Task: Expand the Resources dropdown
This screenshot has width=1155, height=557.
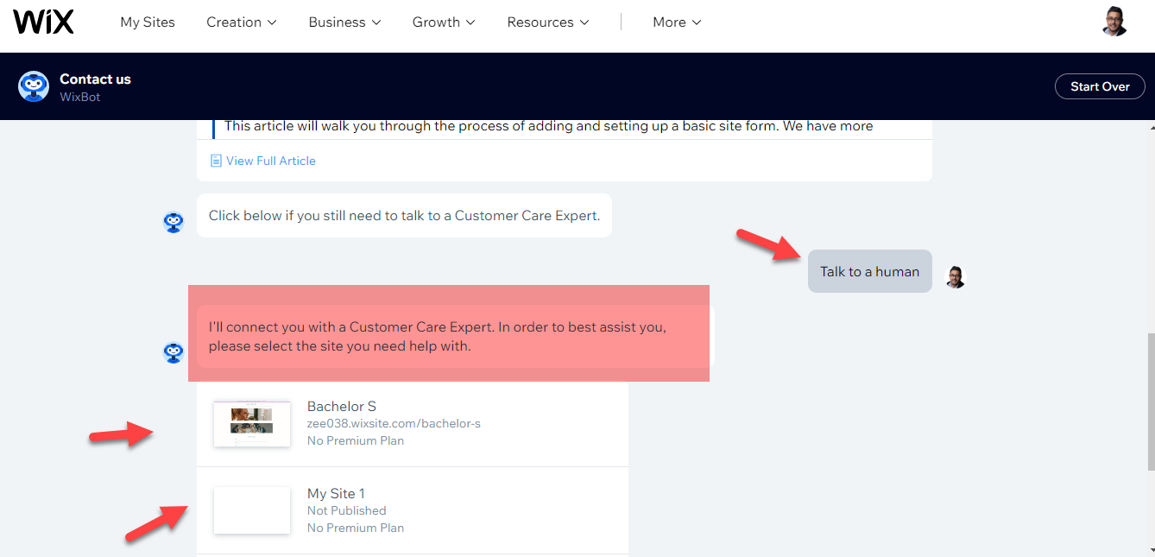Action: [x=547, y=22]
